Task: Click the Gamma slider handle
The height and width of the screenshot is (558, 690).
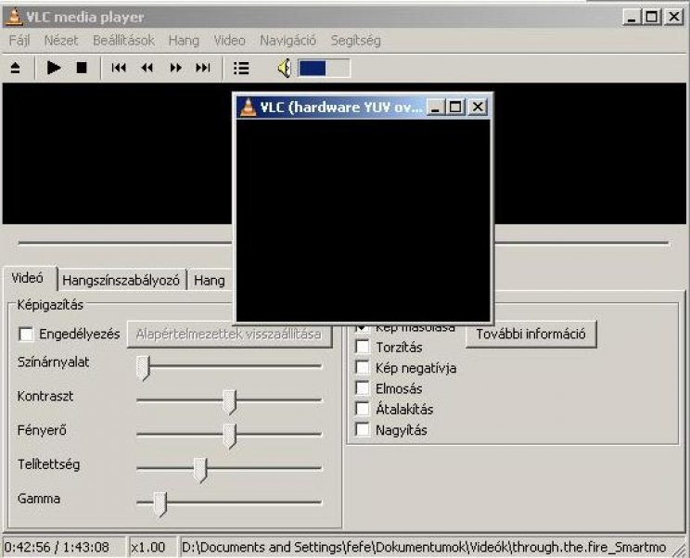Action: [160, 504]
